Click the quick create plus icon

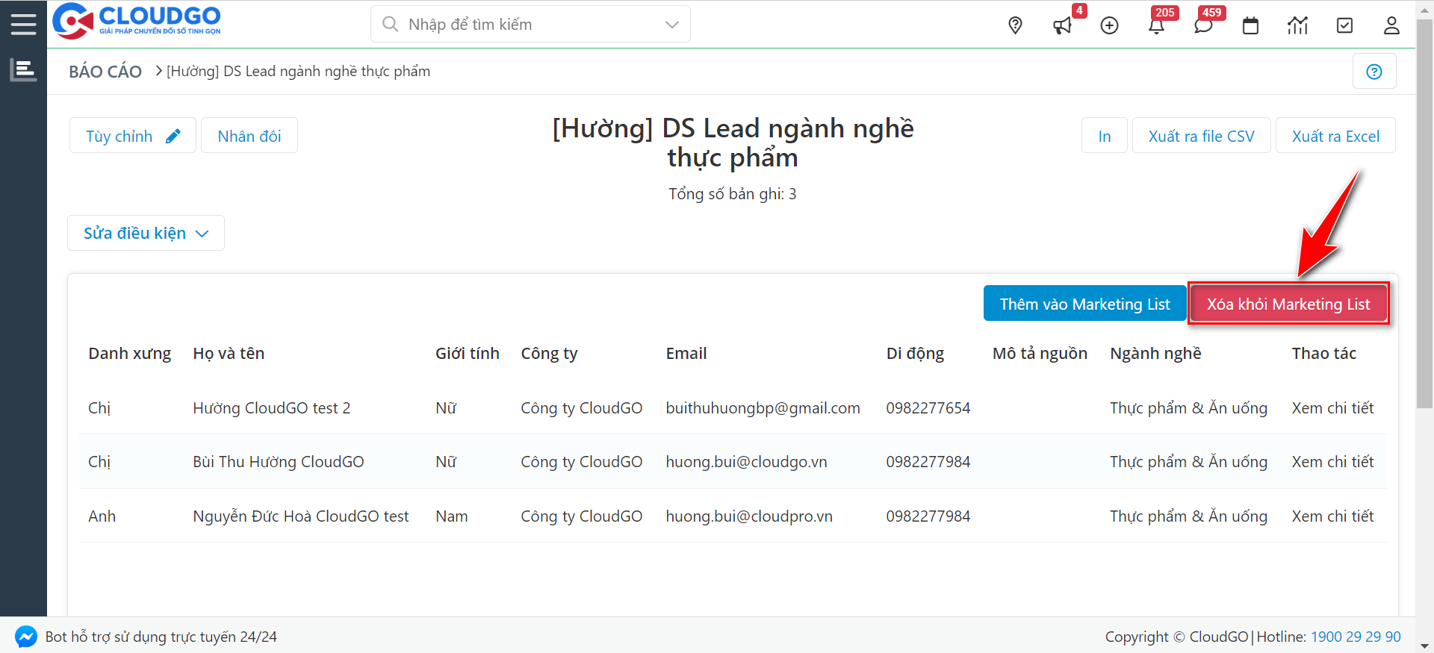(x=1109, y=25)
